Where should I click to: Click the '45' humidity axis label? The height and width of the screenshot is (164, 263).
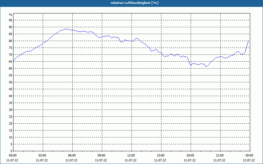pos(11,89)
